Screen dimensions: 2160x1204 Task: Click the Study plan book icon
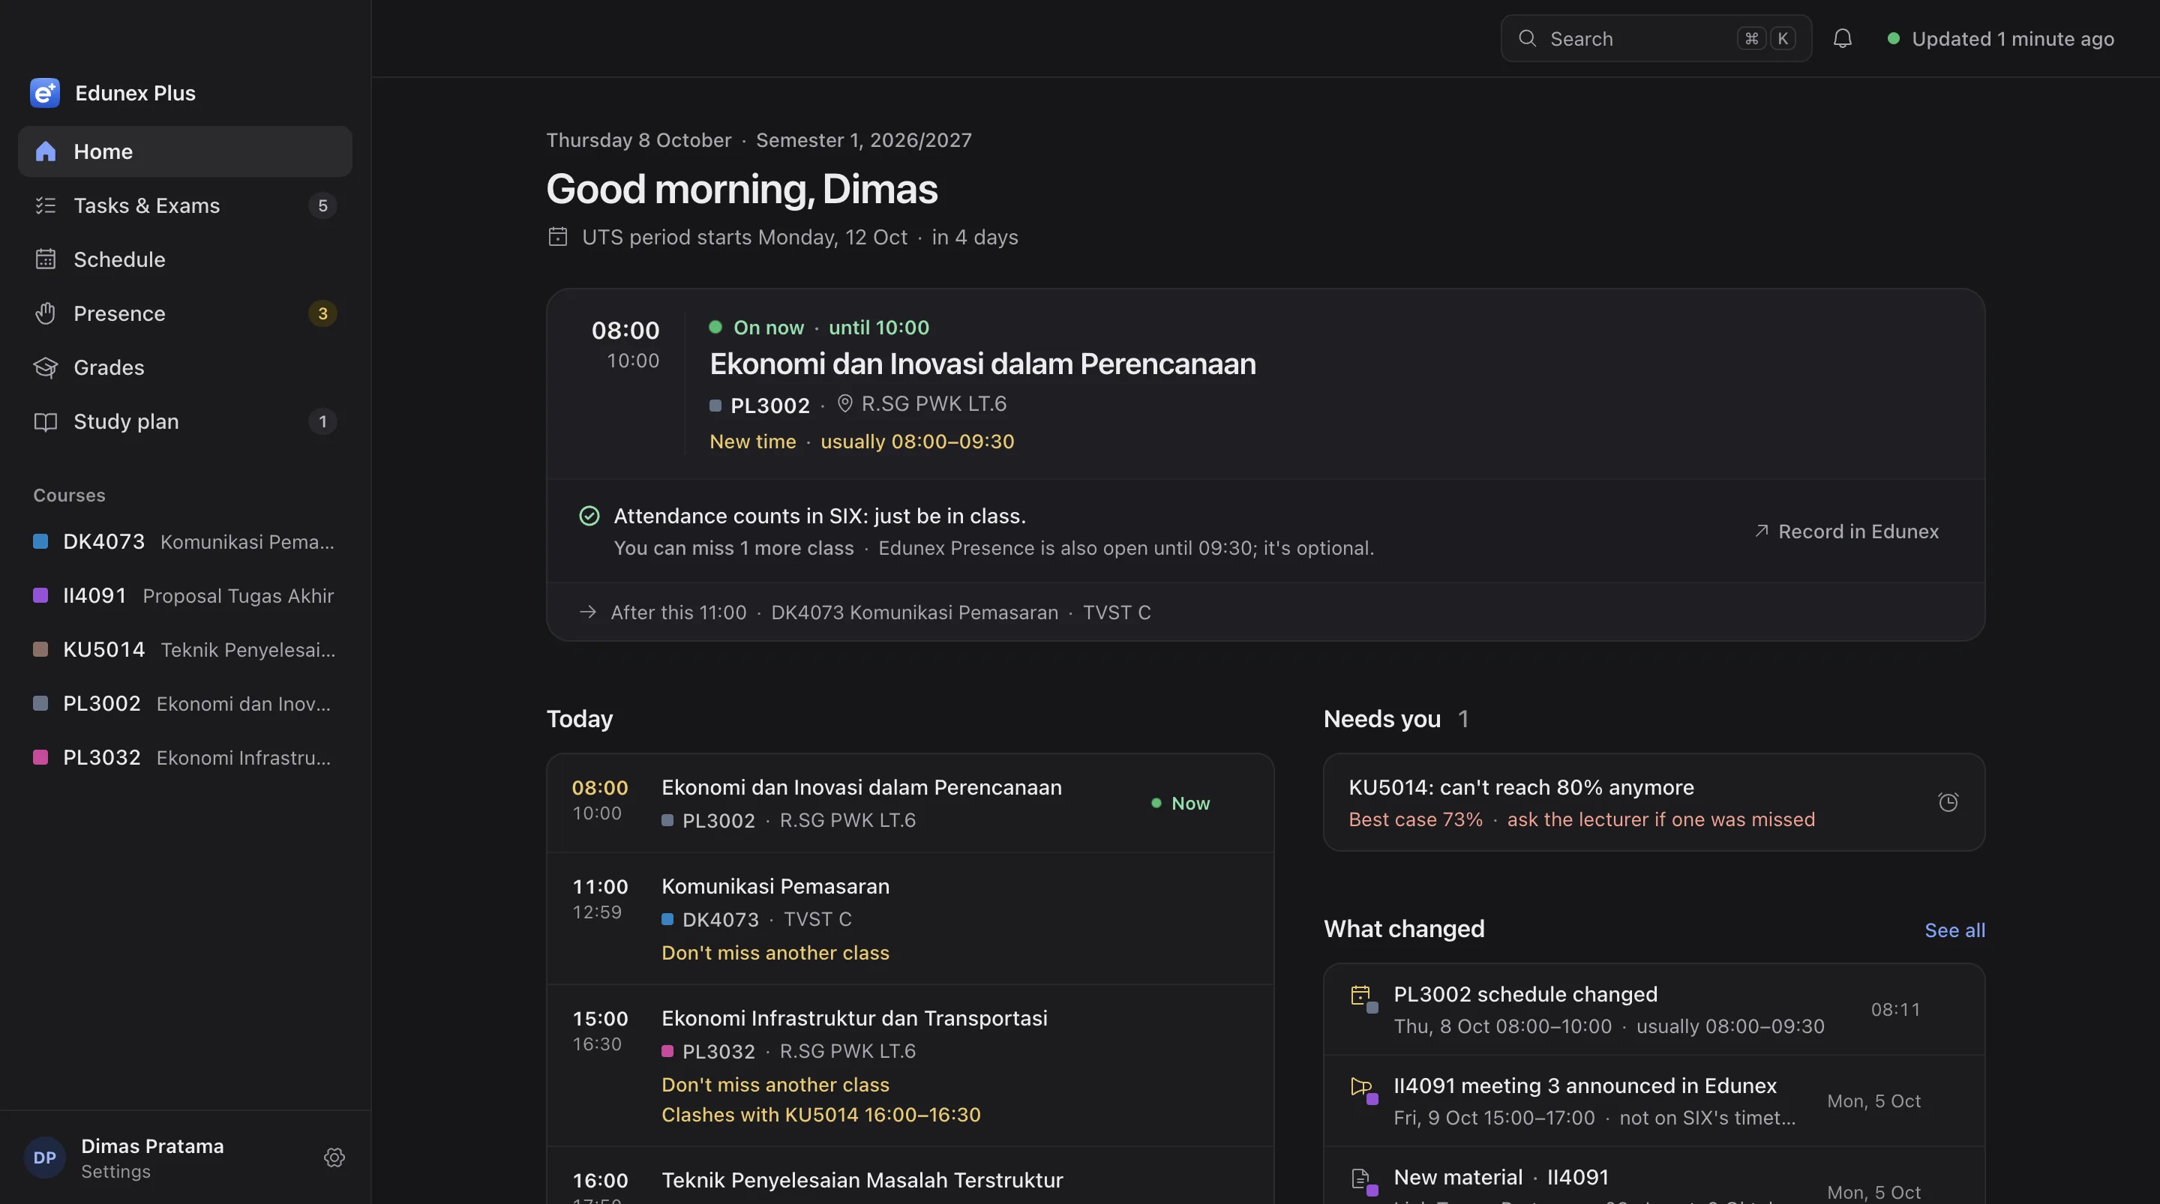[45, 421]
